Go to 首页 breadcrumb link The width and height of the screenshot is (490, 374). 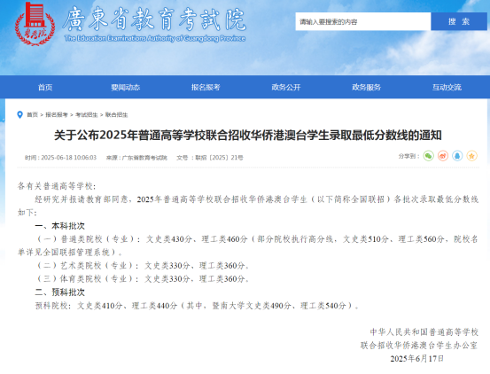[32, 114]
